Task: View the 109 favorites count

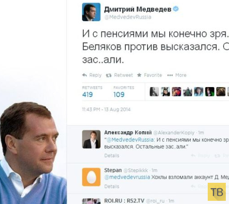Action: (119, 95)
